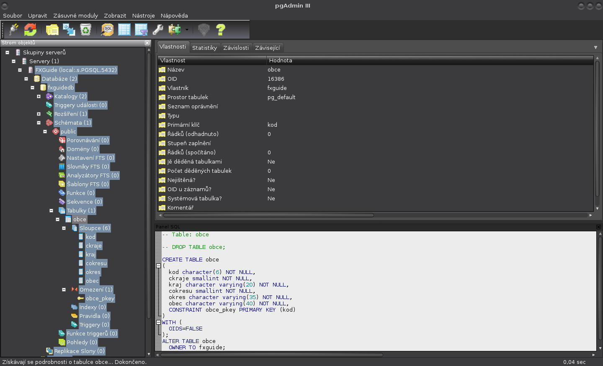This screenshot has height=366, width=603.
Task: Click the Replikace Slony (0) icon
Action: 49,351
